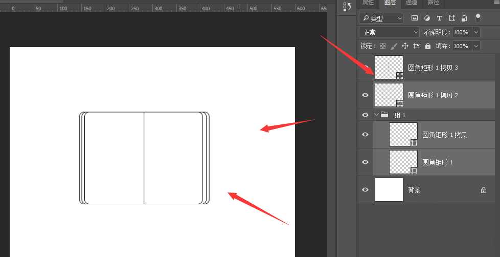Image resolution: width=500 pixels, height=257 pixels.
Task: Filter layers by smart object icon
Action: point(464,18)
